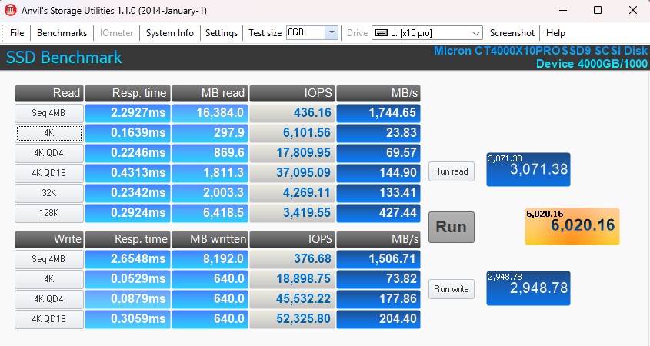The width and height of the screenshot is (650, 346).
Task: Click the Screenshot menu item
Action: click(x=512, y=33)
